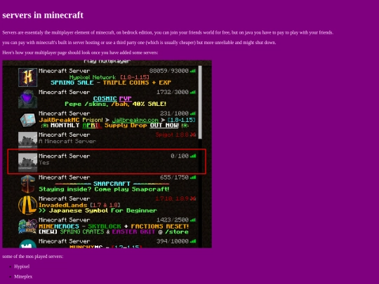Click the red 'Spigot 1.8.8' version text
Viewport: 379px width, 284px height.
click(x=172, y=135)
